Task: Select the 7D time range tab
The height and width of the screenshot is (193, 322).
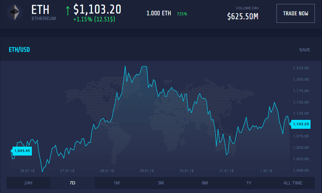Action: (x=72, y=183)
